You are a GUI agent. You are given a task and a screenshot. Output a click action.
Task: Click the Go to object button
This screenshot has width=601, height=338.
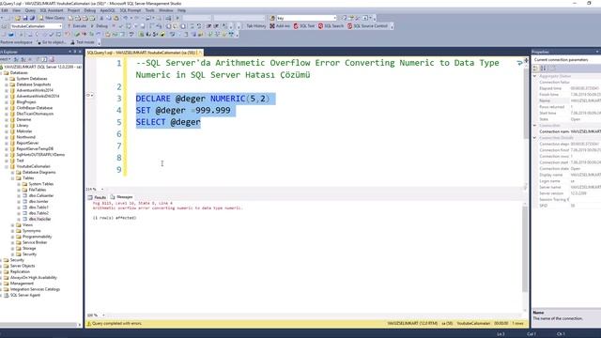click(x=52, y=42)
